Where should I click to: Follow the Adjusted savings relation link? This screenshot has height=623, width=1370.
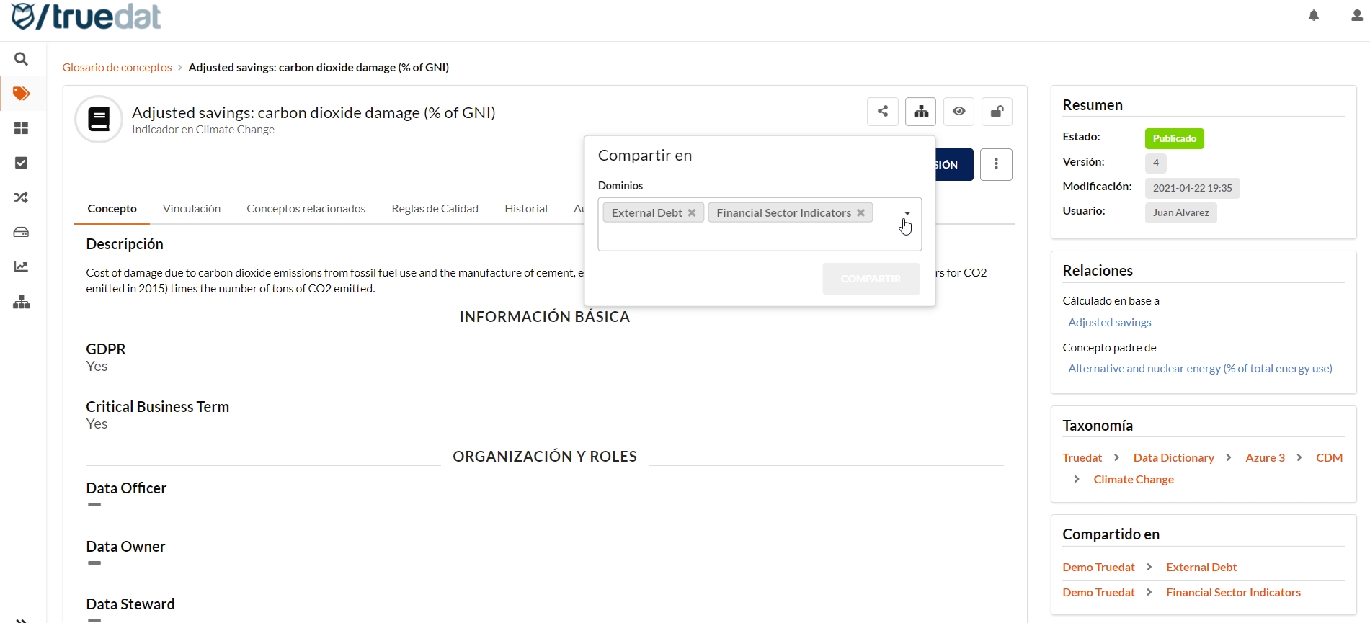point(1109,323)
